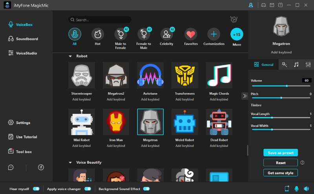Click the info icon beside Reset

(x=302, y=163)
